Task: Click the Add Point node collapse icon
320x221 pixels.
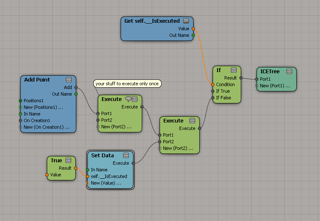Action: (69, 79)
